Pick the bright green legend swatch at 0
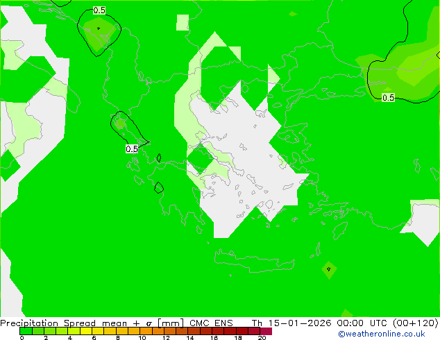The width and height of the screenshot is (440, 340). 26,331
